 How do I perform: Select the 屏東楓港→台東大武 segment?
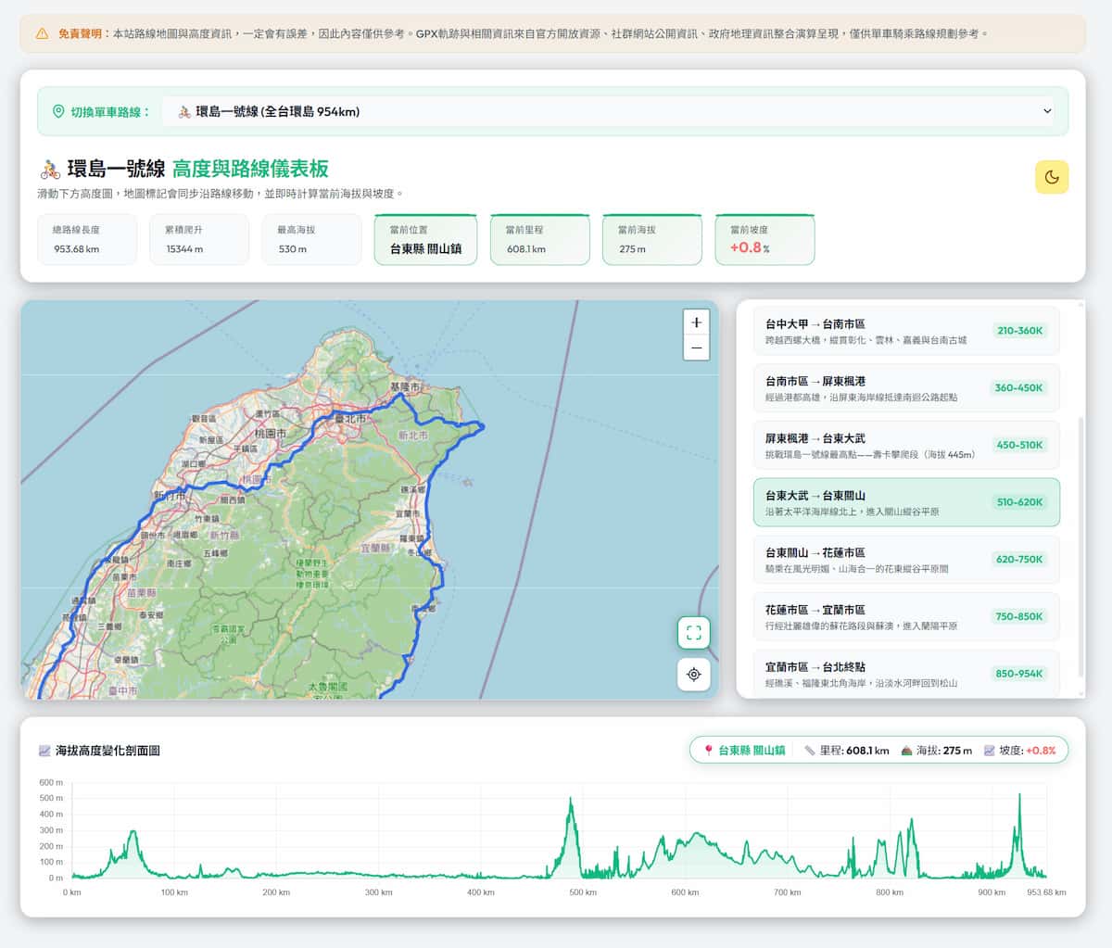pos(906,445)
